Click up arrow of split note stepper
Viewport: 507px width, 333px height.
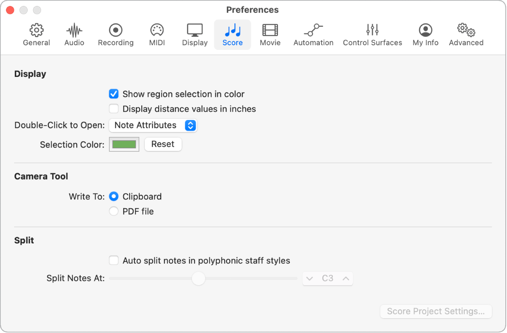(346, 278)
